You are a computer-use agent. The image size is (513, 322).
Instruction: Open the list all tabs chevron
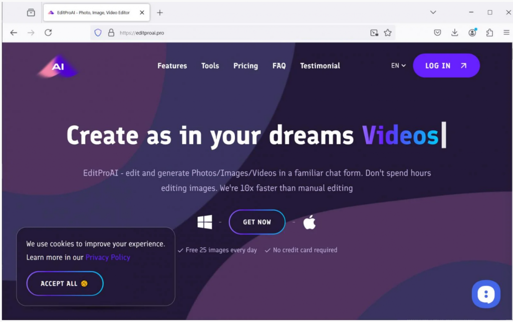click(433, 13)
